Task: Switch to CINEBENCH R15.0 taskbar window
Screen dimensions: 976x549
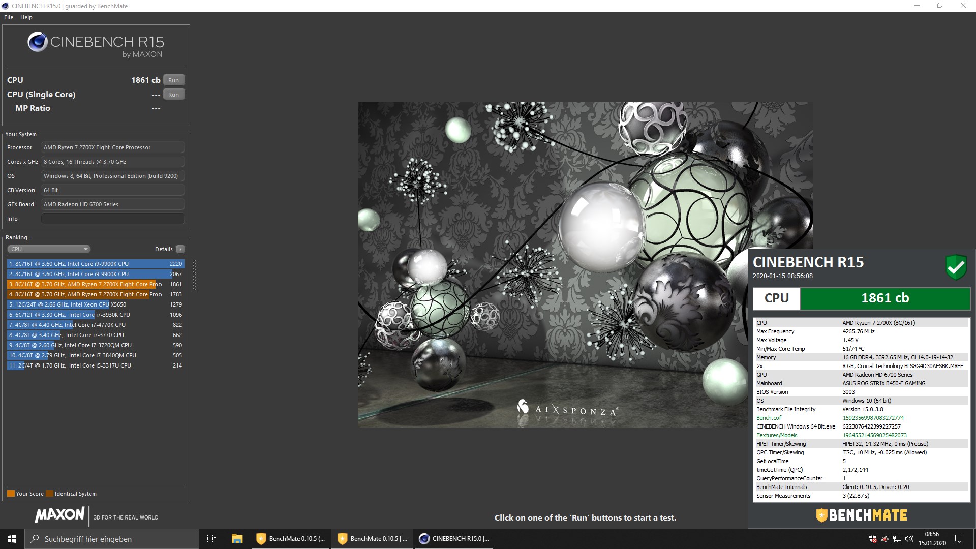Action: tap(453, 539)
